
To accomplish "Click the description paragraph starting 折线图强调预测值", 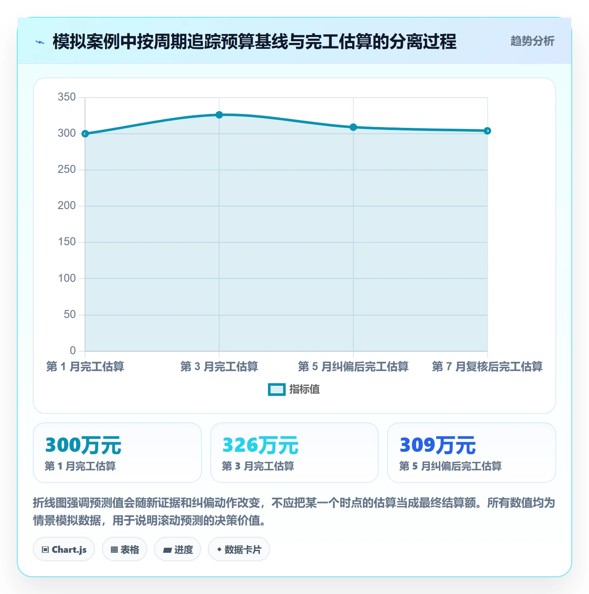I will [x=294, y=512].
